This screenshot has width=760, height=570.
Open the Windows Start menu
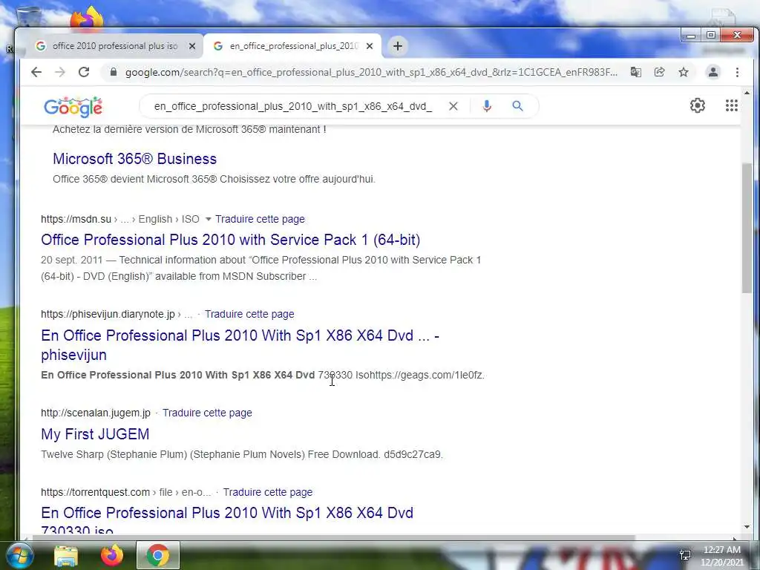[20, 555]
